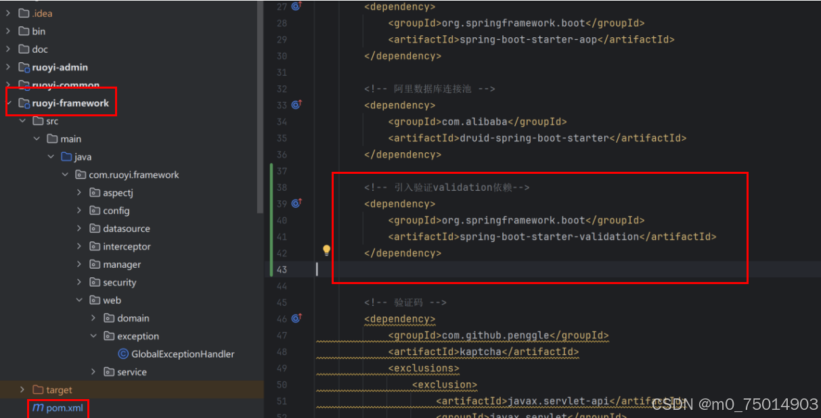The height and width of the screenshot is (418, 821).
Task: Click the gutter icon on line 33
Action: coord(296,104)
